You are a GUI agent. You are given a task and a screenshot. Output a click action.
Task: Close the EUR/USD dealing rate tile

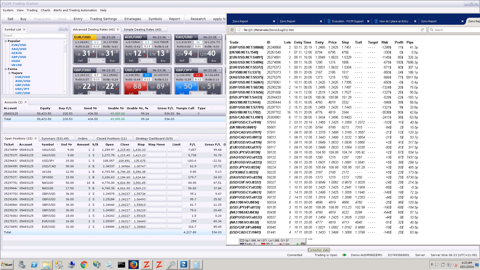[118, 37]
